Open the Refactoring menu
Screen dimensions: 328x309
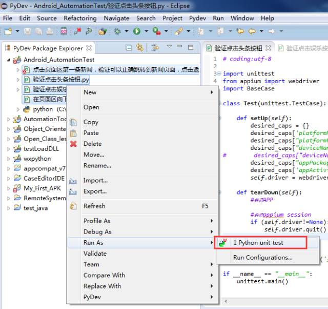click(x=80, y=18)
